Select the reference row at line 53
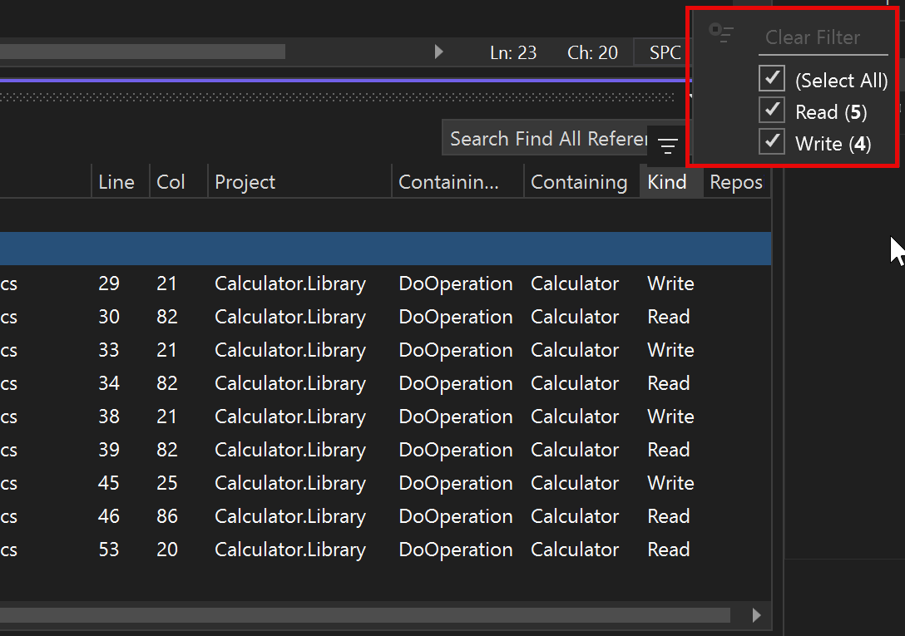 (x=386, y=550)
